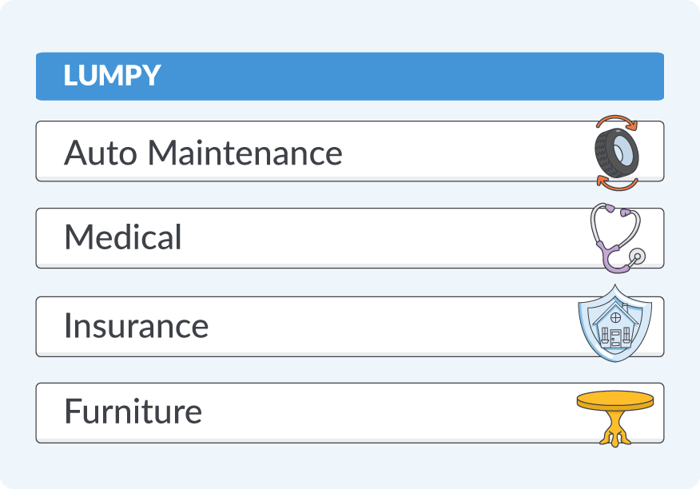Click the tire icon for Auto Maintenance
This screenshot has height=489, width=700.
click(x=617, y=152)
